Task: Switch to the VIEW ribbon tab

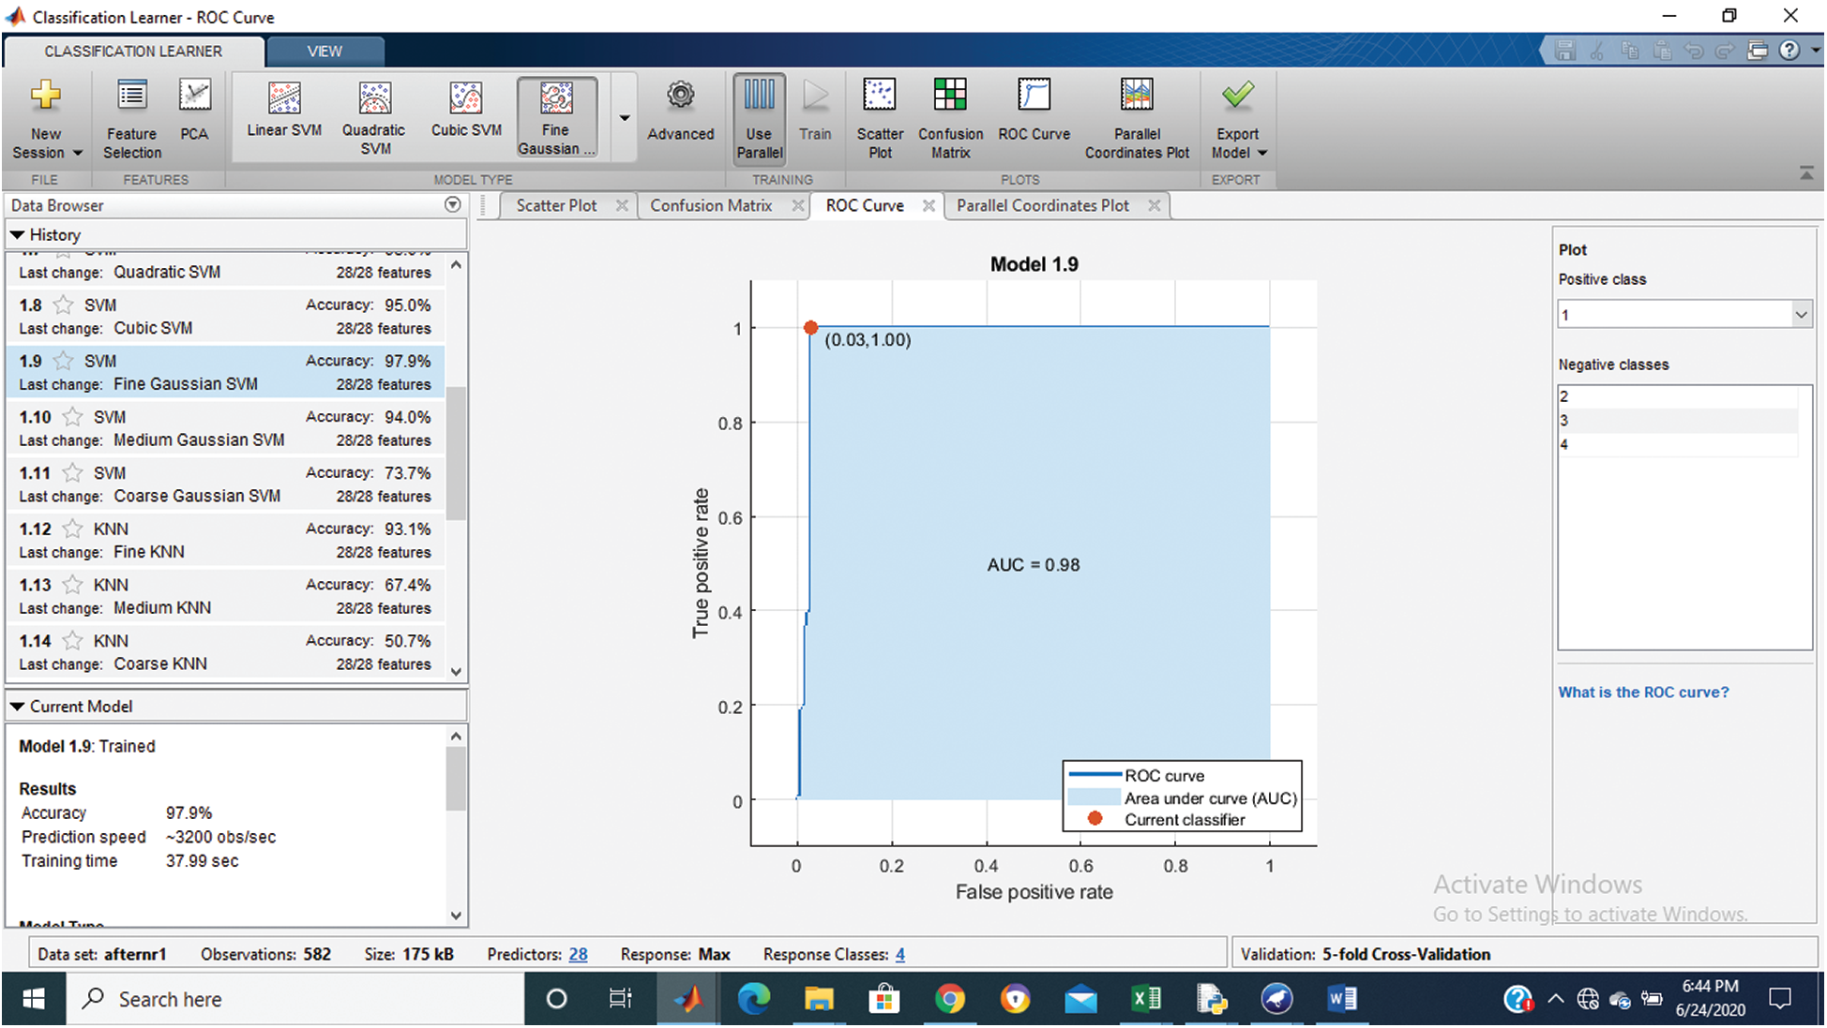Action: click(x=325, y=52)
